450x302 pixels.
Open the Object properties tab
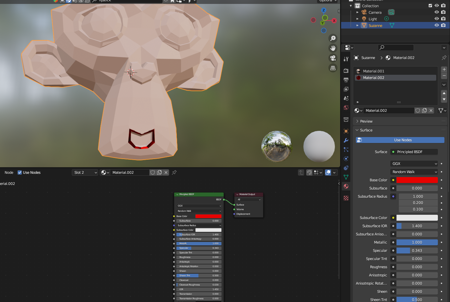point(346,131)
